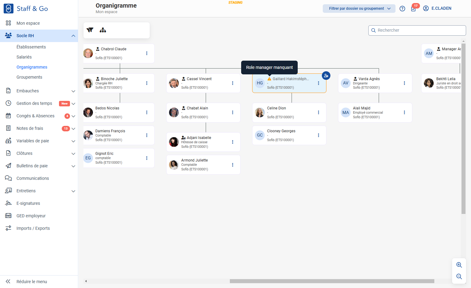Viewport: 471px width, 288px height.
Task: Zoom out of the organigramme
Action: point(459,276)
